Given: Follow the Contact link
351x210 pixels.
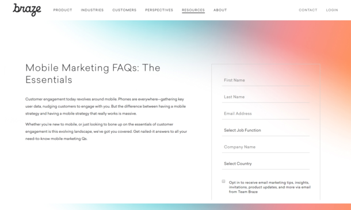Looking at the screenshot, I should [308, 10].
